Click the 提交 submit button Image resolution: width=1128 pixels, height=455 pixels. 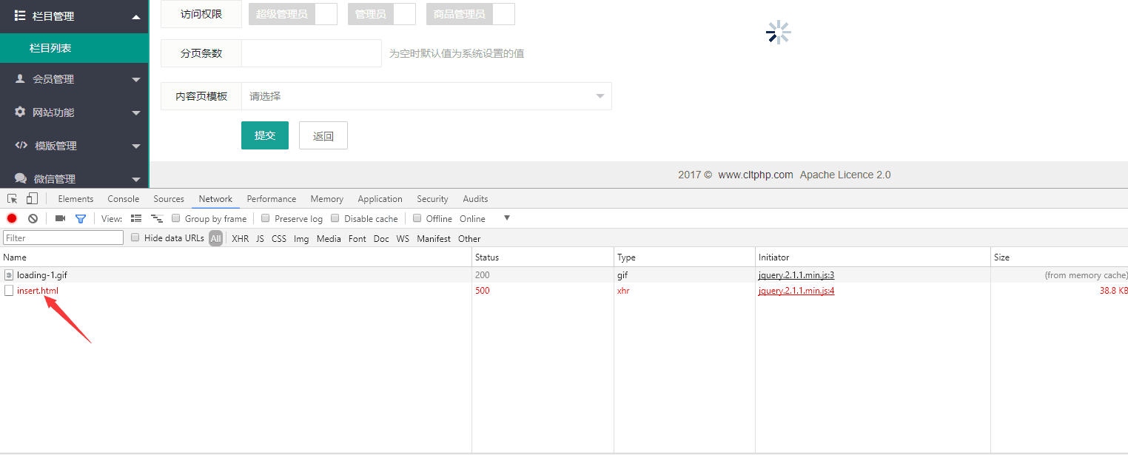(x=265, y=135)
